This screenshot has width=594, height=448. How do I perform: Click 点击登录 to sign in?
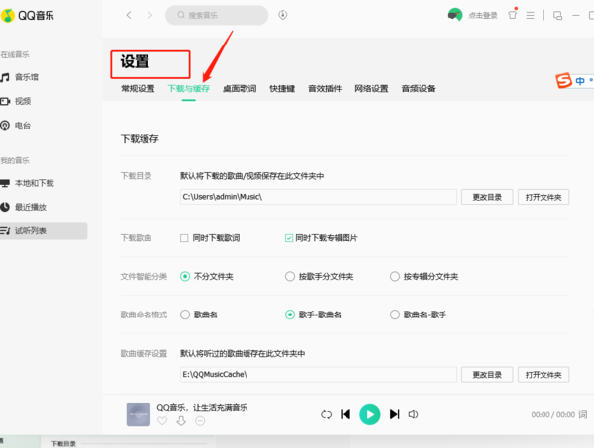coord(483,16)
